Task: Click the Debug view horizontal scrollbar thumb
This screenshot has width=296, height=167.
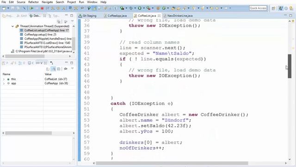Action: [25, 56]
